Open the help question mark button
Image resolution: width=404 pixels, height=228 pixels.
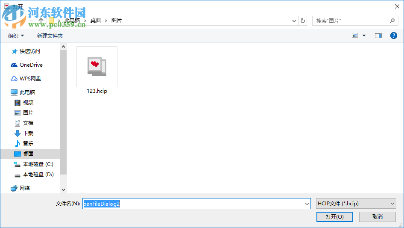click(x=394, y=36)
